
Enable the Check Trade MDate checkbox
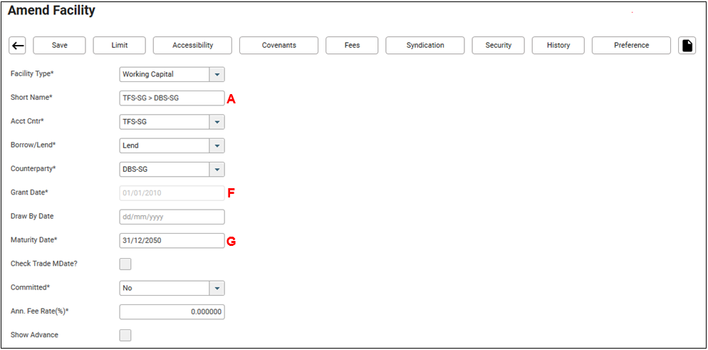[x=125, y=264]
